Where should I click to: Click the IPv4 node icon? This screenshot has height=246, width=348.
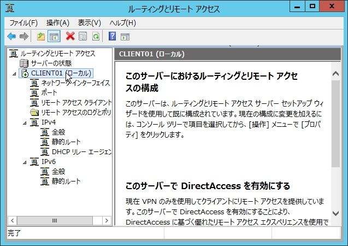point(34,122)
